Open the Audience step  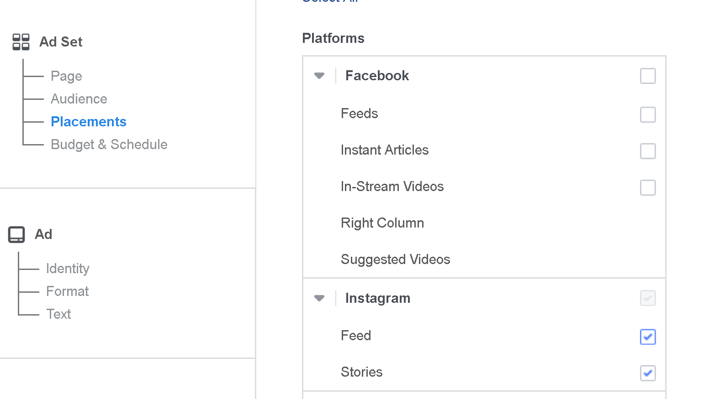tap(79, 98)
